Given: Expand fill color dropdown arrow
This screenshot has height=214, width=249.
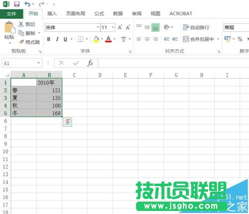Looking at the screenshot, I should pos(102,39).
